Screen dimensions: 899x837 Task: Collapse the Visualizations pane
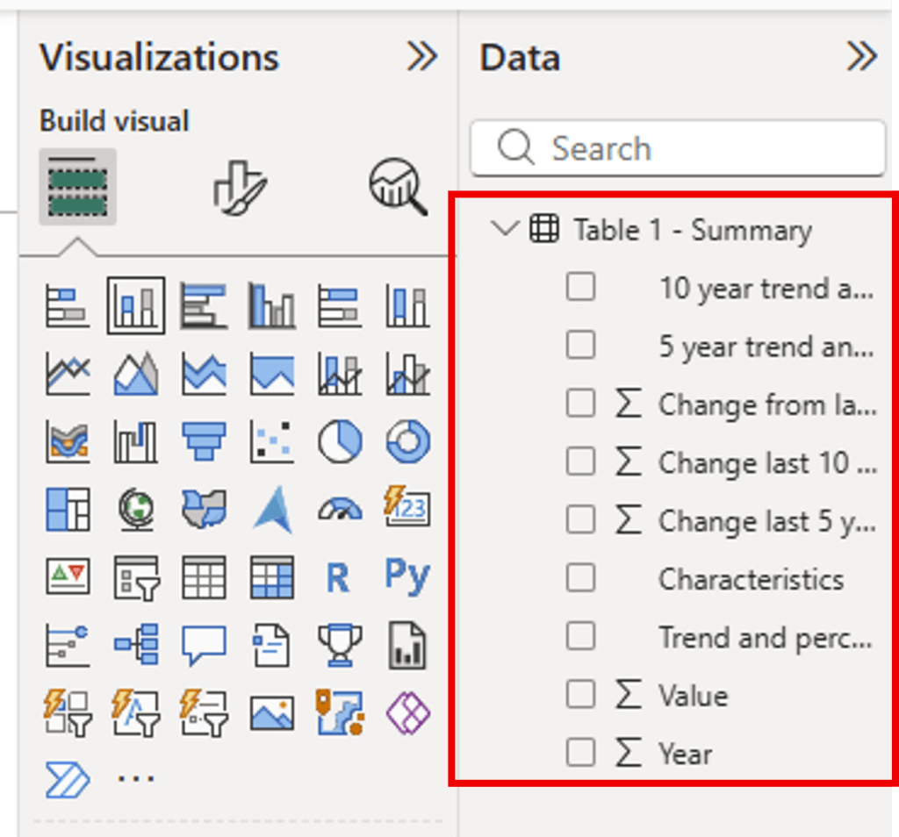422,58
